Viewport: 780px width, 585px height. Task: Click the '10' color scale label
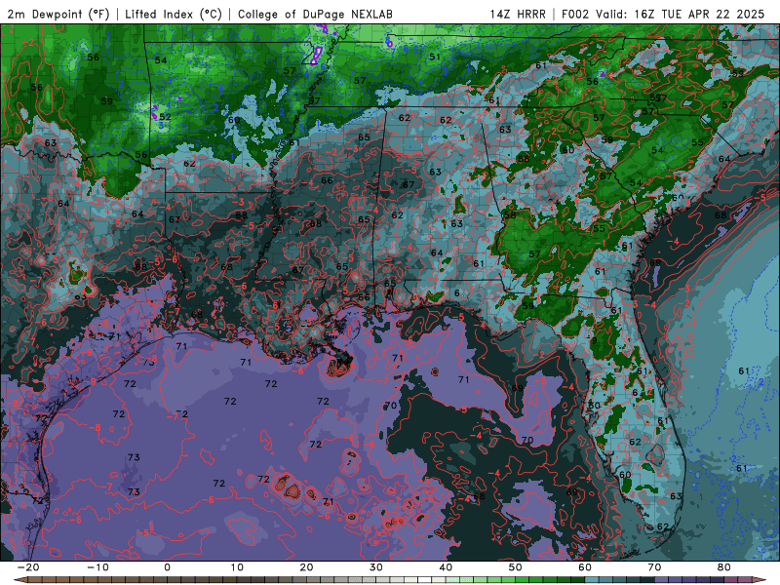tap(237, 567)
